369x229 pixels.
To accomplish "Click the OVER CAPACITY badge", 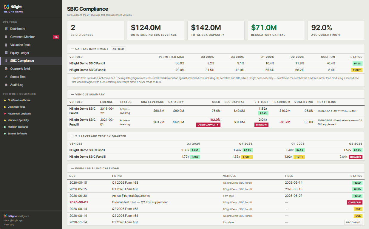I will point(208,125).
